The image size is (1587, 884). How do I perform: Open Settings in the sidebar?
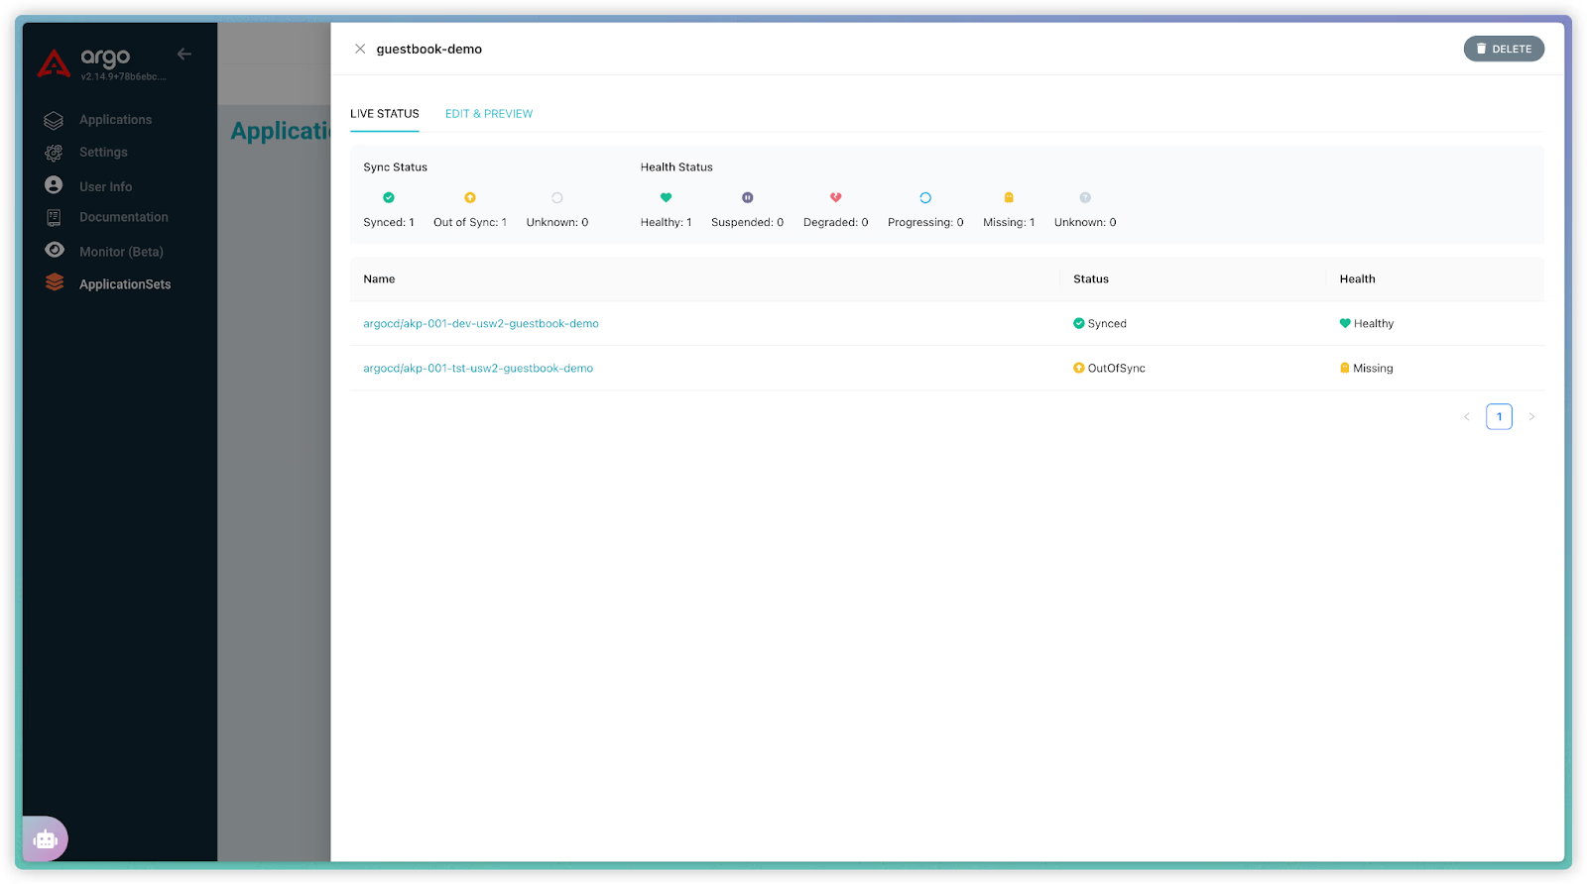[x=103, y=153]
